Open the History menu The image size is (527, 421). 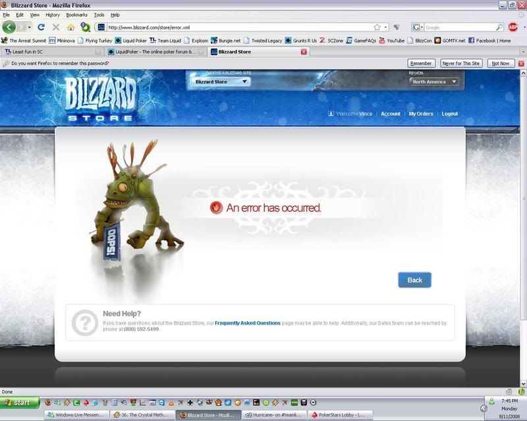pyautogui.click(x=53, y=14)
